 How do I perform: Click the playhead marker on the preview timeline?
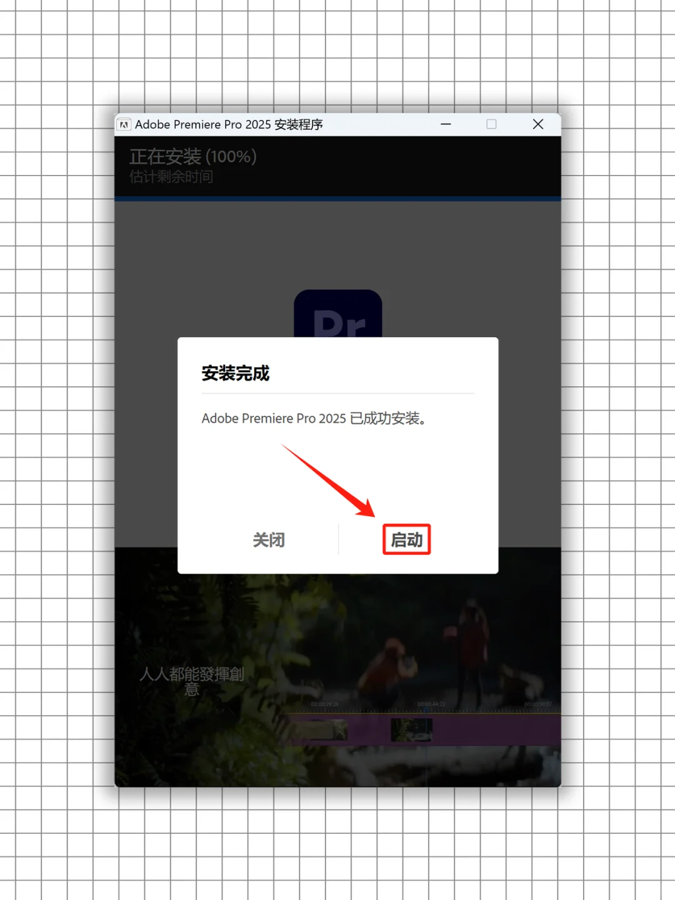coord(426,709)
